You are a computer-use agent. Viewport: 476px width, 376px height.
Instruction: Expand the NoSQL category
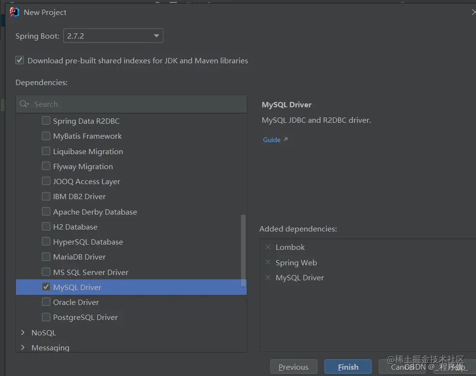click(x=23, y=333)
